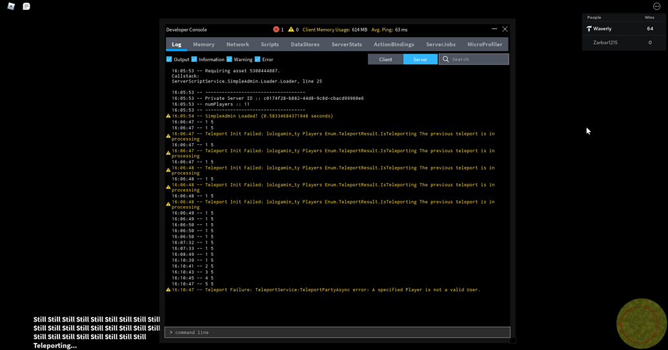Viewport: 668px width, 350px height.
Task: Open the three-dots more options icon
Action: point(656,6)
